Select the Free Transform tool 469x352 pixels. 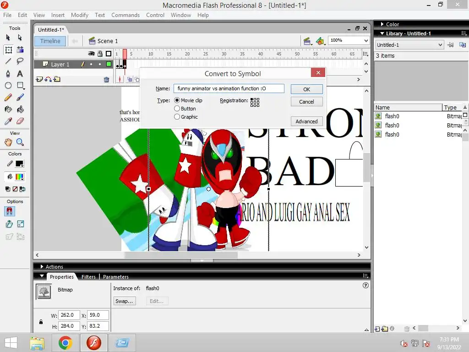click(8, 49)
